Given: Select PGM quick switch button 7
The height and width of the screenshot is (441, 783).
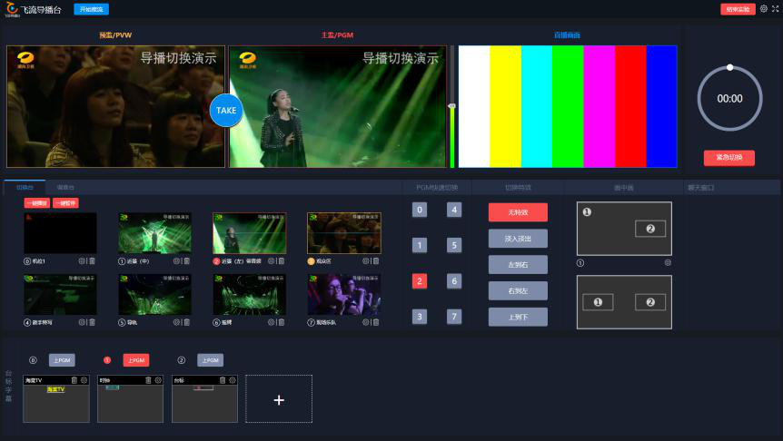Looking at the screenshot, I should click(x=454, y=317).
